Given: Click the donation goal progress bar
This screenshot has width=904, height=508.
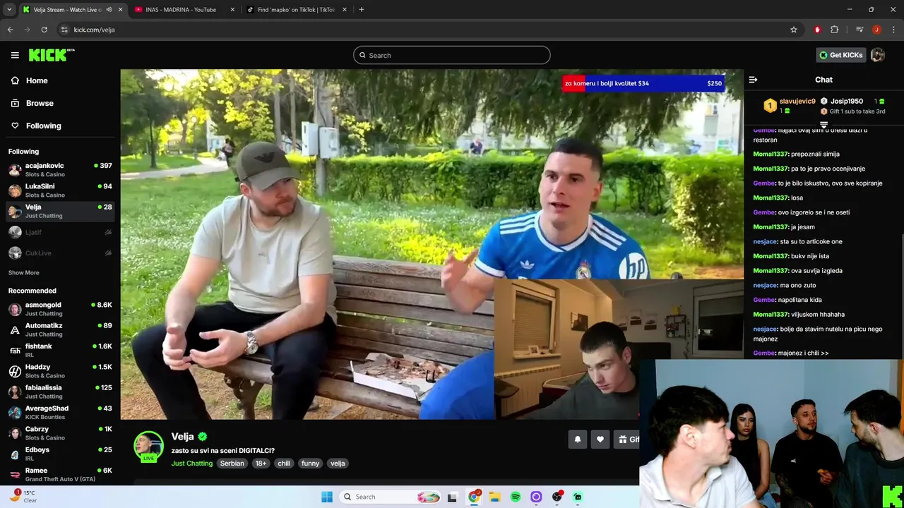Looking at the screenshot, I should point(643,83).
